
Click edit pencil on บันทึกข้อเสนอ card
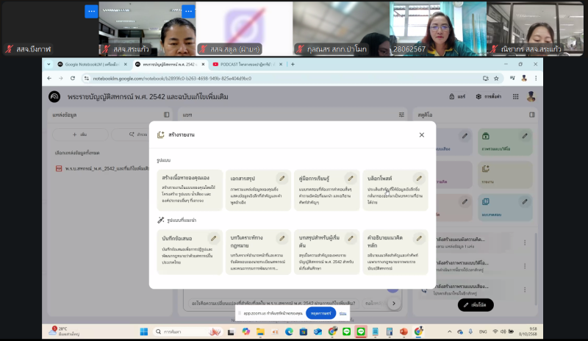(213, 238)
